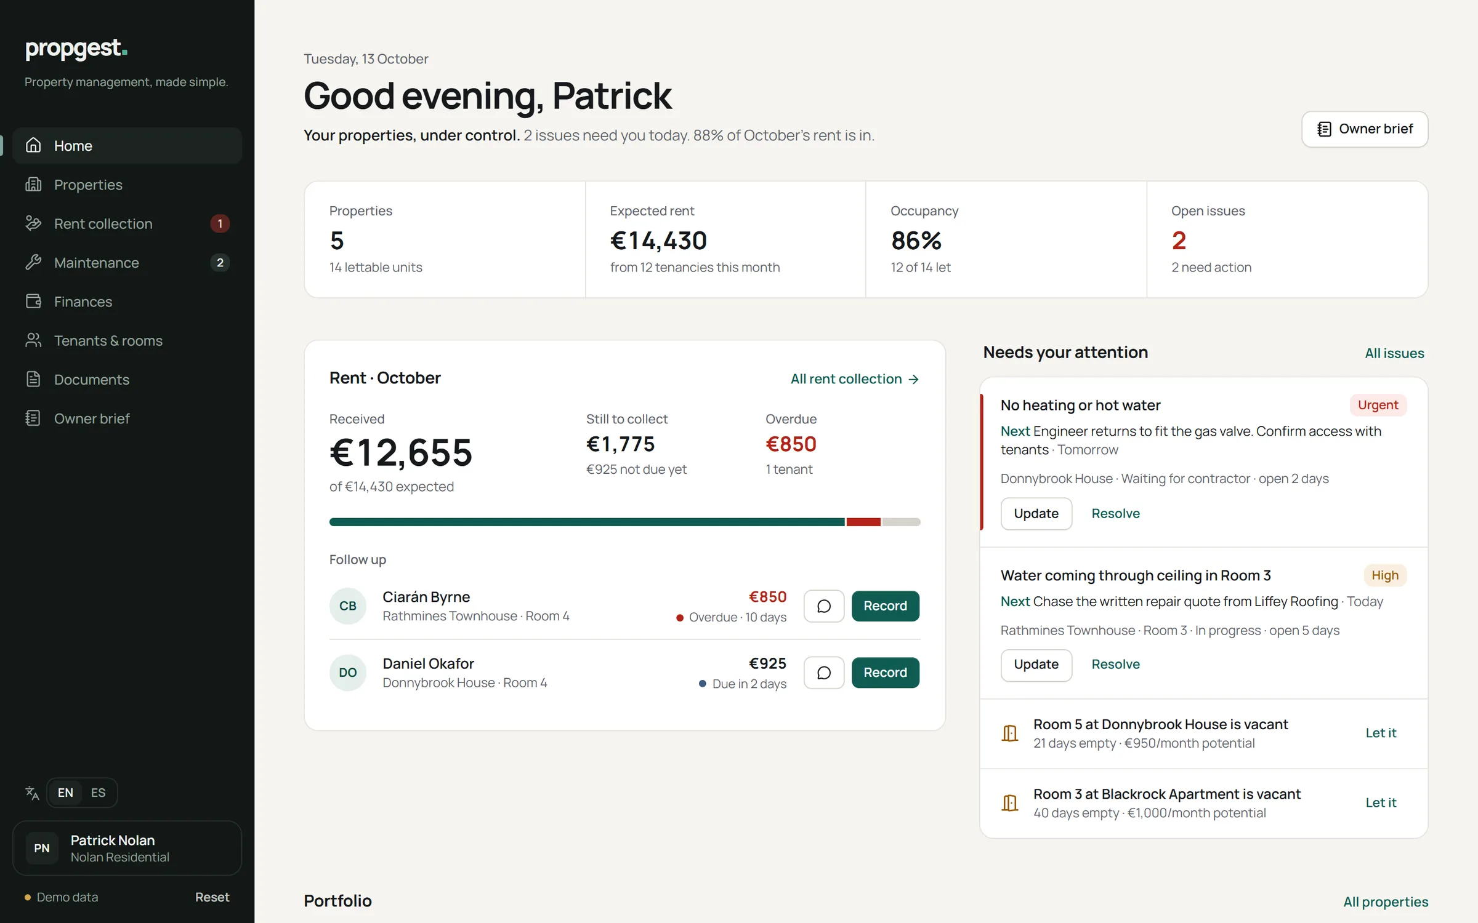This screenshot has height=923, width=1478.
Task: View All properties link in Portfolio
Action: 1386,901
